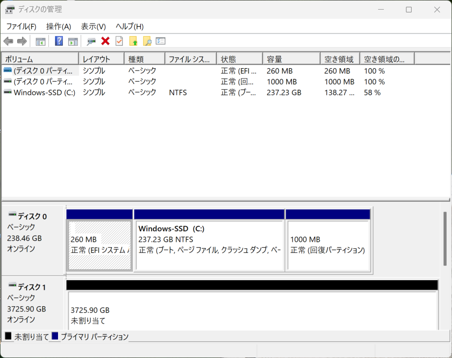Open the 表示(V) menu
This screenshot has height=358, width=452.
[93, 26]
